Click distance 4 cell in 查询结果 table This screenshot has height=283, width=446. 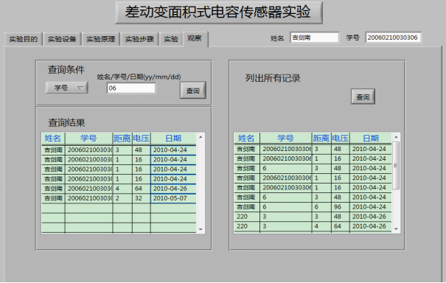pos(122,189)
